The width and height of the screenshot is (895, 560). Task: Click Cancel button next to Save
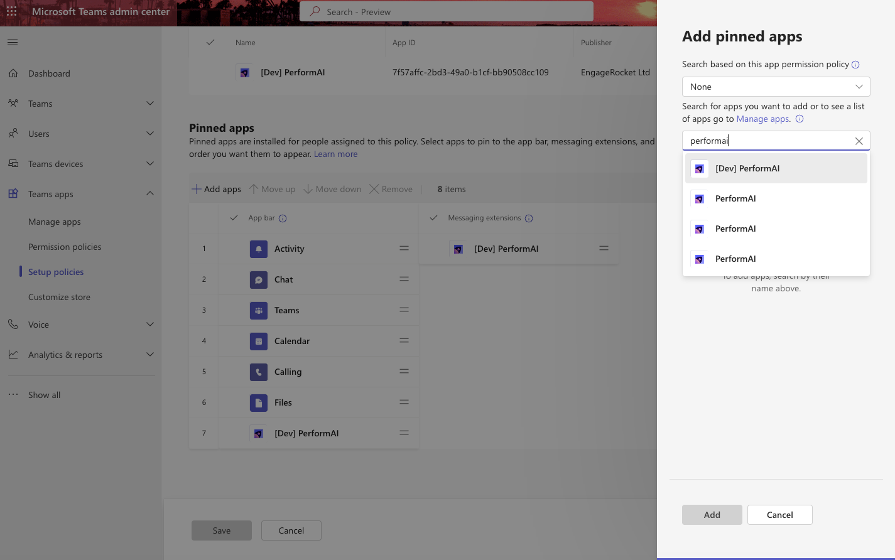tap(291, 530)
